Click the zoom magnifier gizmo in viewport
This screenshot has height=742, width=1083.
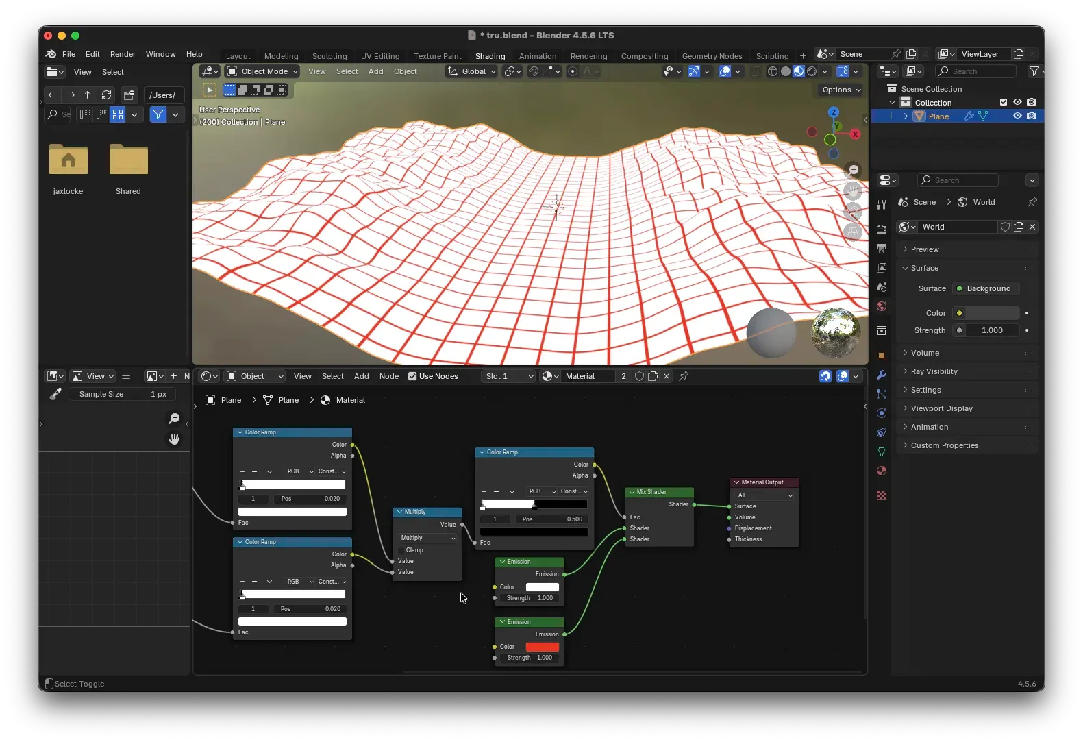pyautogui.click(x=853, y=170)
